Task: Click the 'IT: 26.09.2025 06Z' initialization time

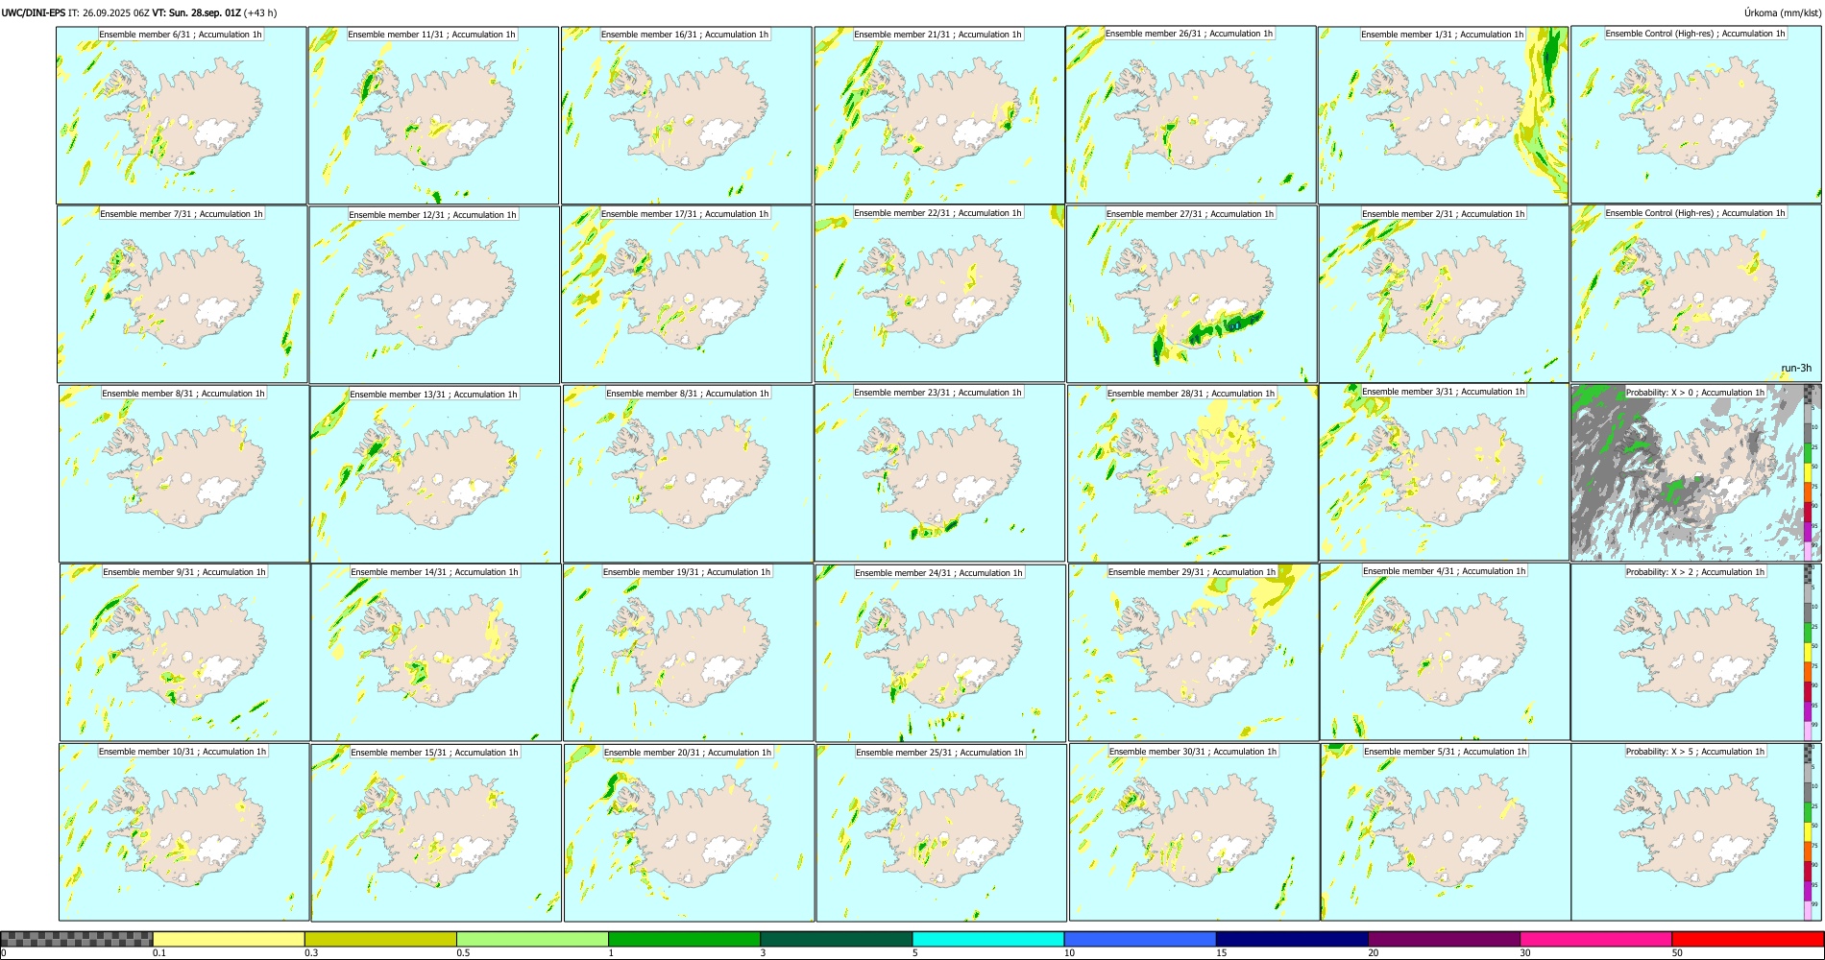Action: [109, 12]
